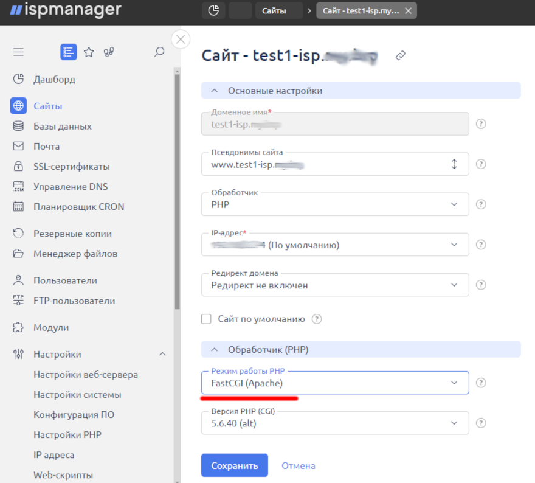
Task: Enable the Сайт по умолчанию checkbox
Action: pos(207,319)
